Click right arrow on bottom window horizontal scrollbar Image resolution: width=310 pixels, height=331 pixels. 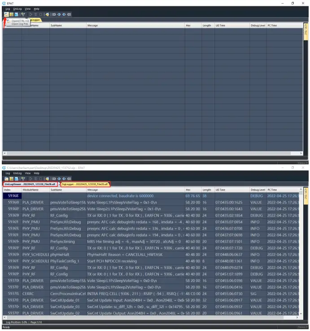tap(297, 318)
